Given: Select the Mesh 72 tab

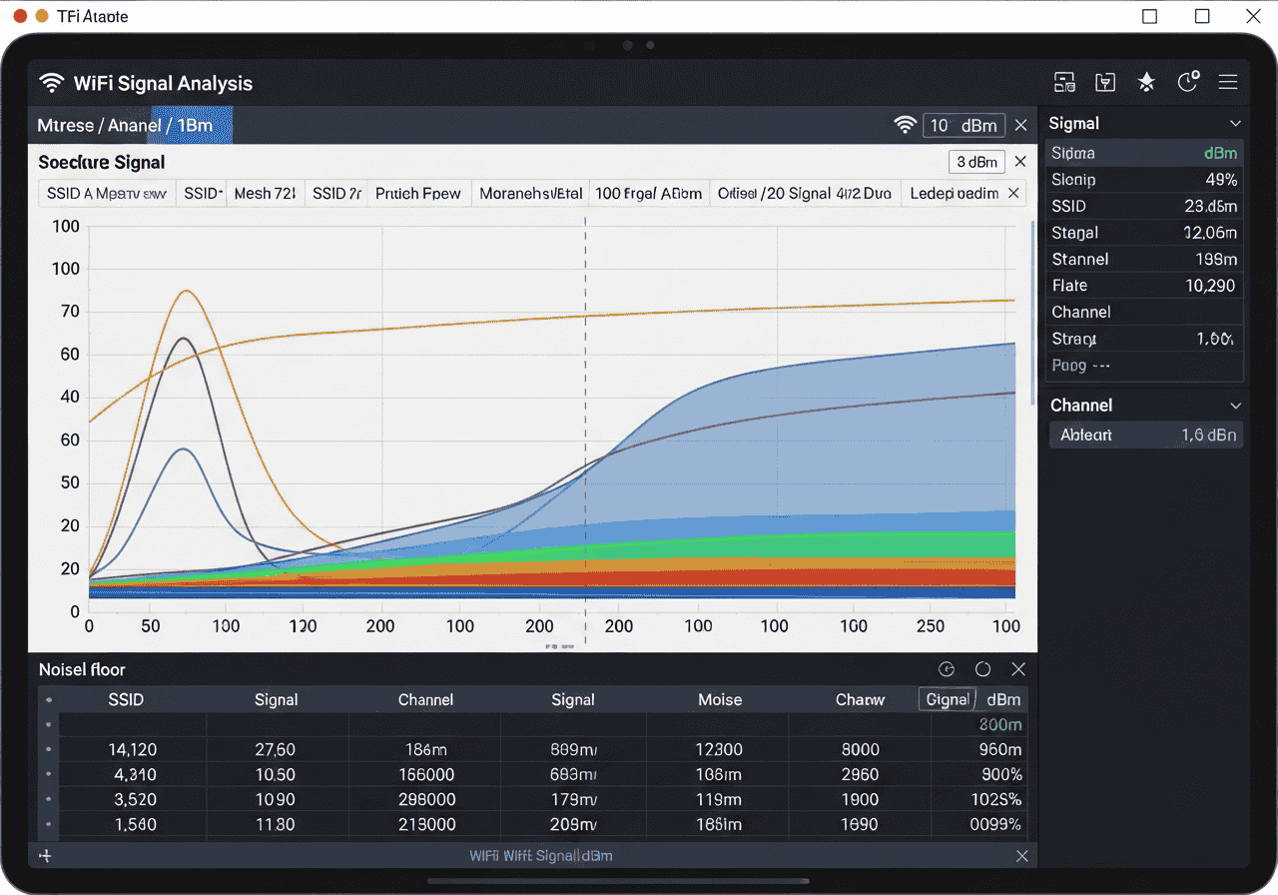Looking at the screenshot, I should pyautogui.click(x=265, y=194).
